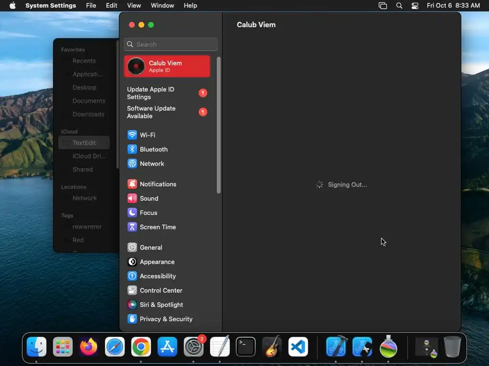
Task: Open the Window menu
Action: pyautogui.click(x=162, y=6)
